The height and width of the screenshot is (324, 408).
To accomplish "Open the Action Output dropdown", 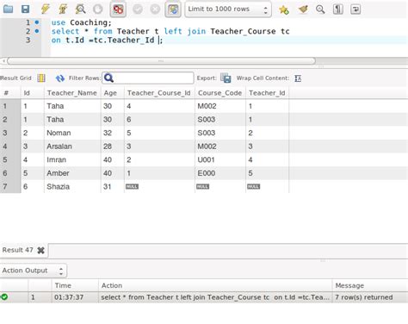I will point(33,271).
